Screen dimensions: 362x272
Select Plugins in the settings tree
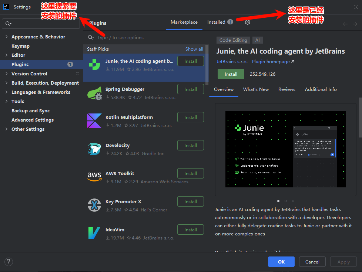point(41,64)
